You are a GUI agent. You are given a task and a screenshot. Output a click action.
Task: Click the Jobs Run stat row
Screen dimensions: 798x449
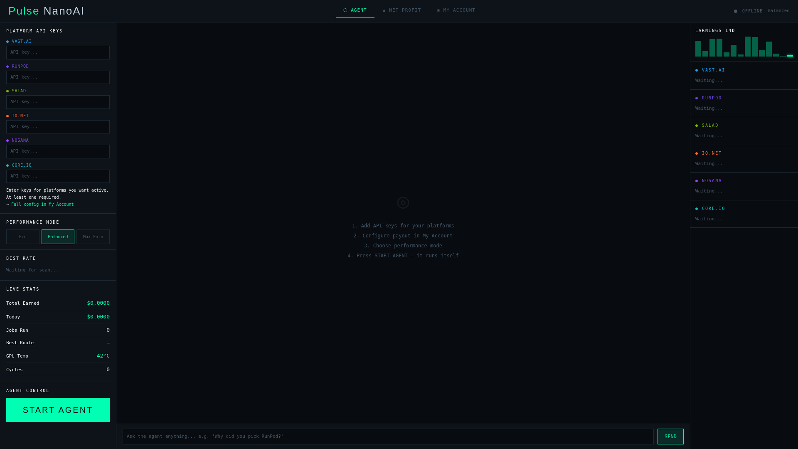58,331
